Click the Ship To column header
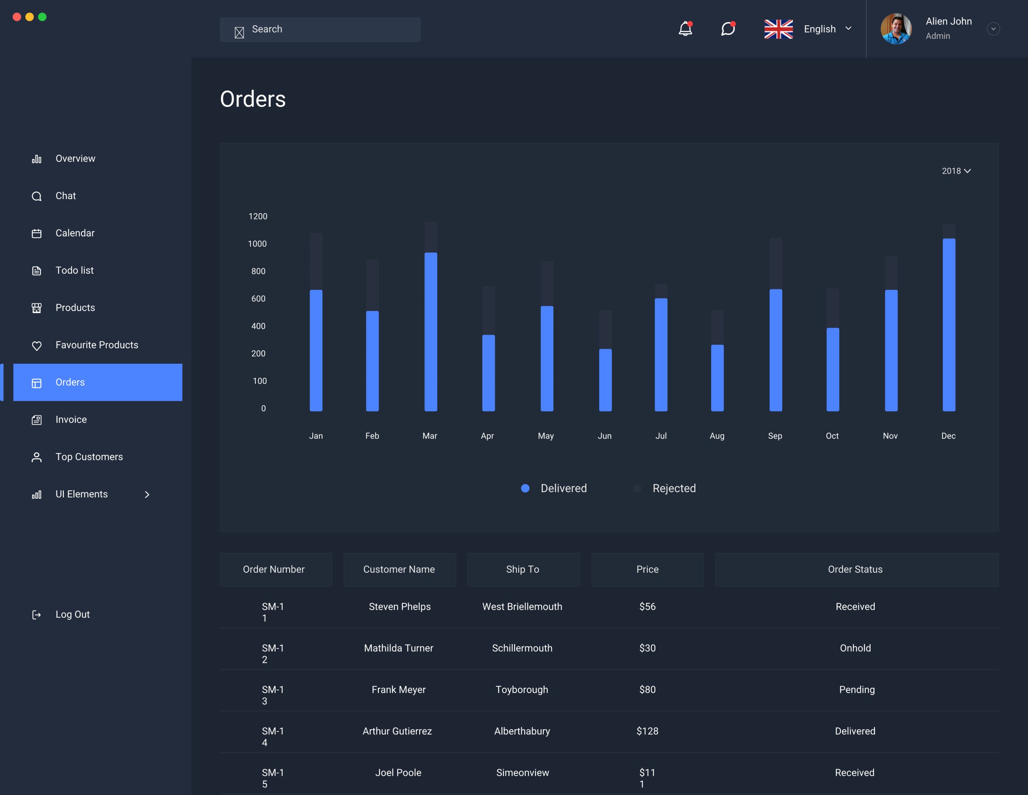The image size is (1028, 795). [x=523, y=570]
